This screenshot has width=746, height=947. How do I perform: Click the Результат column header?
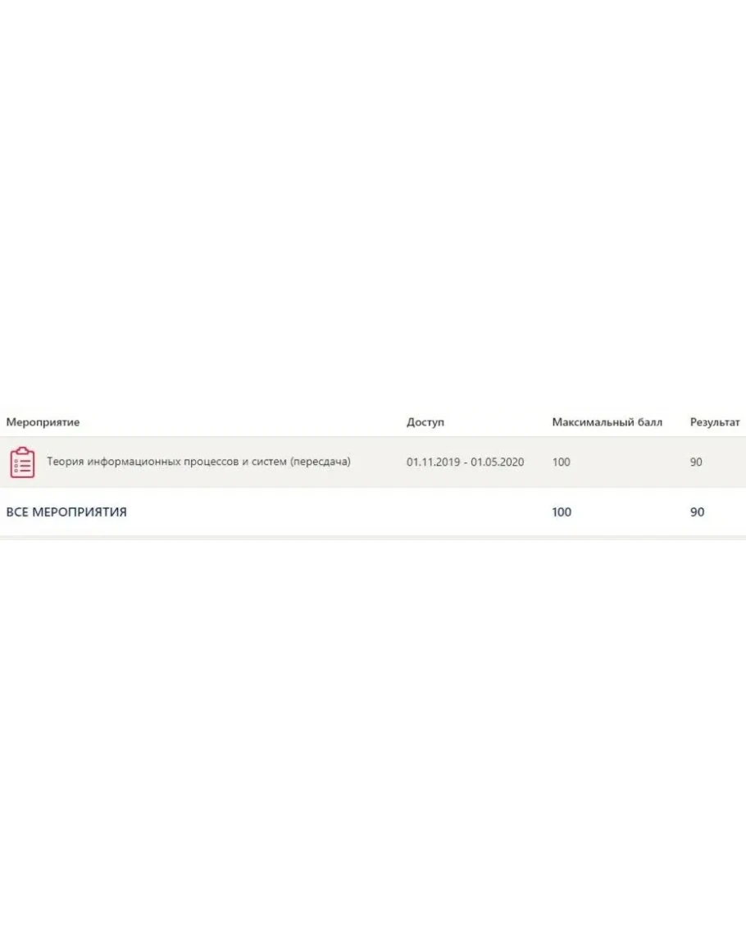point(715,422)
